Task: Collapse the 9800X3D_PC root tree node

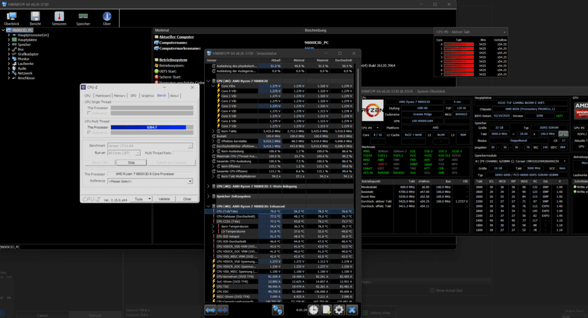Action: pos(3,30)
